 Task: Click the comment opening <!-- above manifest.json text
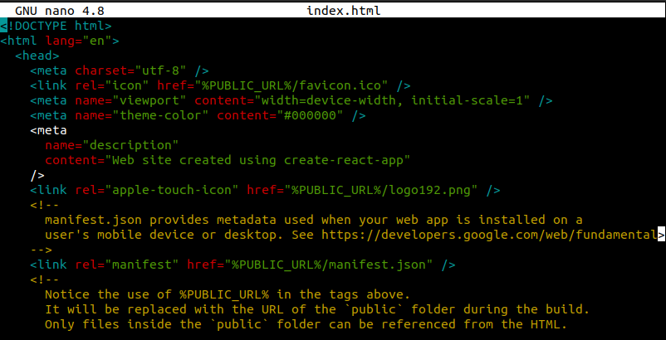[x=45, y=205]
